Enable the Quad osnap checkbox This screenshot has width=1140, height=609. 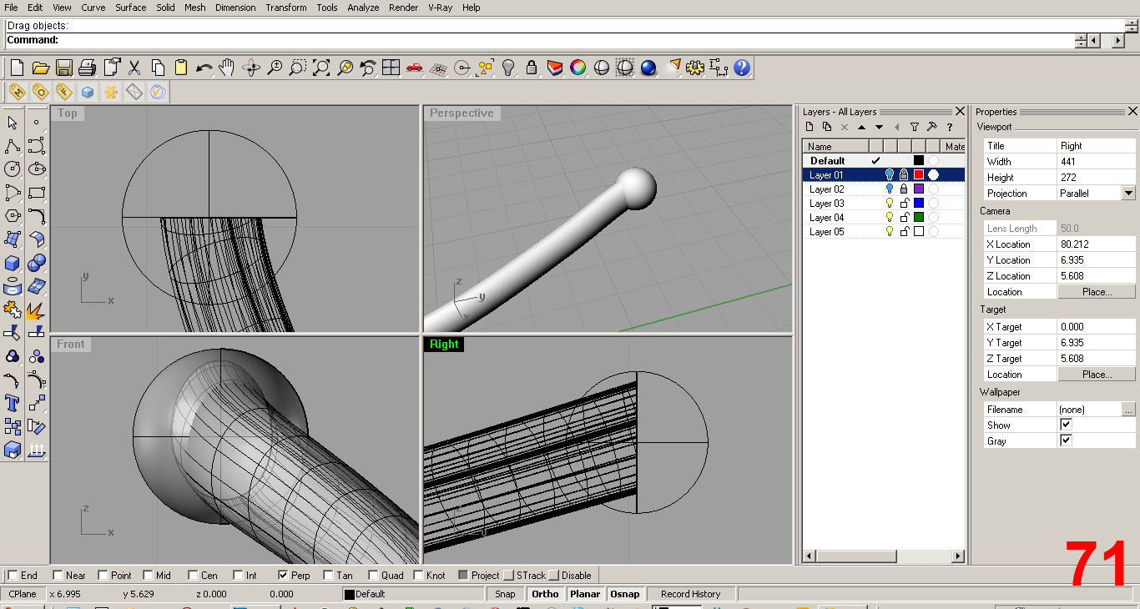click(373, 575)
